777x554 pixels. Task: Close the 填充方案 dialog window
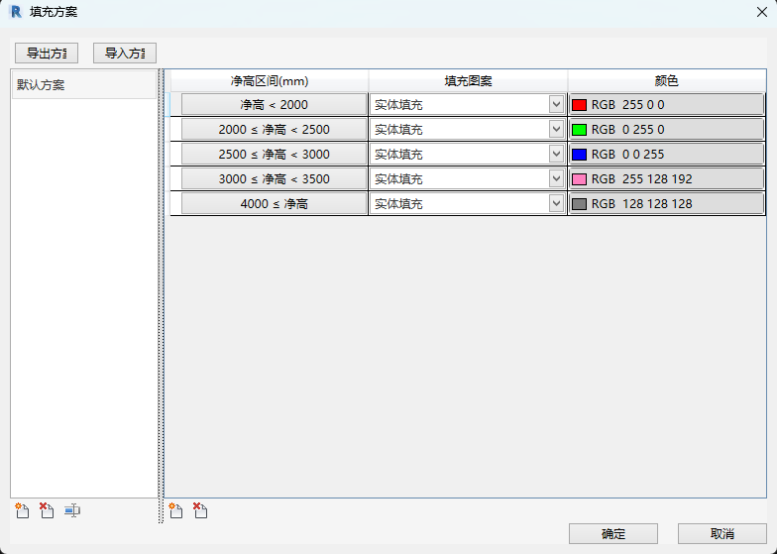(x=759, y=12)
